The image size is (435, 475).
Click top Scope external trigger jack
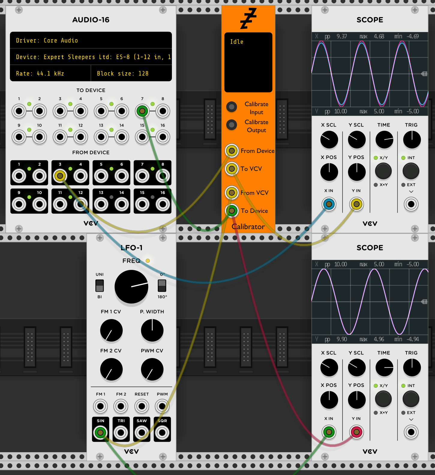pyautogui.click(x=411, y=205)
